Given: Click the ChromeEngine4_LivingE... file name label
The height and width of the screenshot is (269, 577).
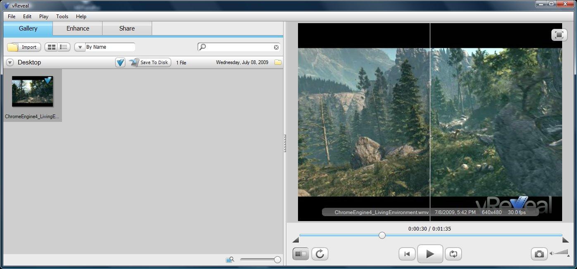Looking at the screenshot, I should pos(32,117).
